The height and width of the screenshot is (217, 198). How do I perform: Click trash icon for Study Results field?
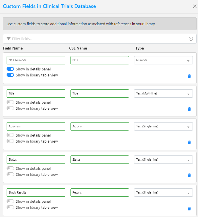[189, 208]
